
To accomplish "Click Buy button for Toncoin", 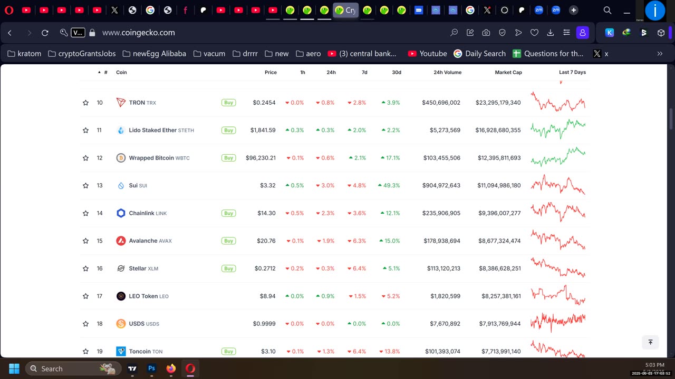I will 228,351.
